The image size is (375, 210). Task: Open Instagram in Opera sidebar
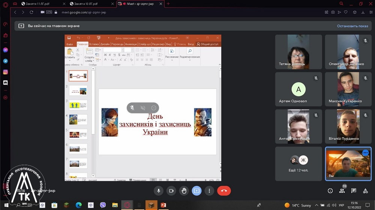point(5,72)
